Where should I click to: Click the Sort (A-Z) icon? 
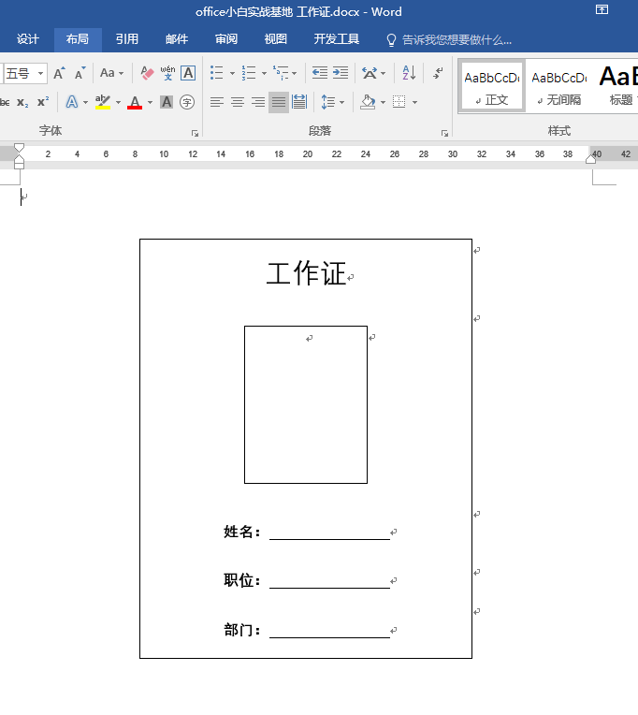point(409,73)
